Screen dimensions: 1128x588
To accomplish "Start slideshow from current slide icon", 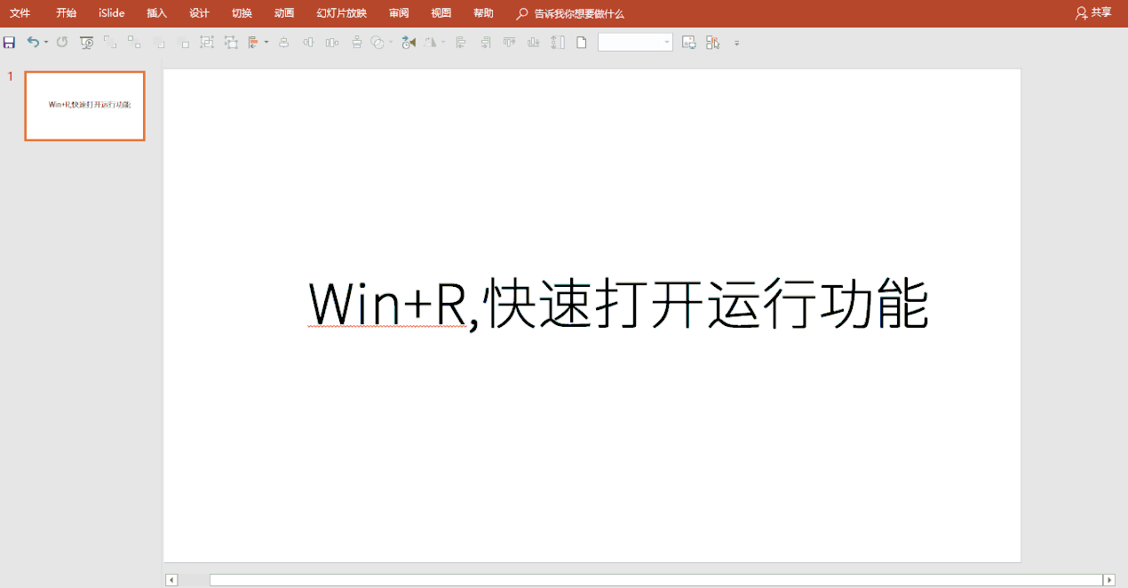I will coord(86,42).
